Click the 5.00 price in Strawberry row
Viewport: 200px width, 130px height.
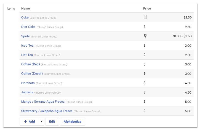click(188, 111)
